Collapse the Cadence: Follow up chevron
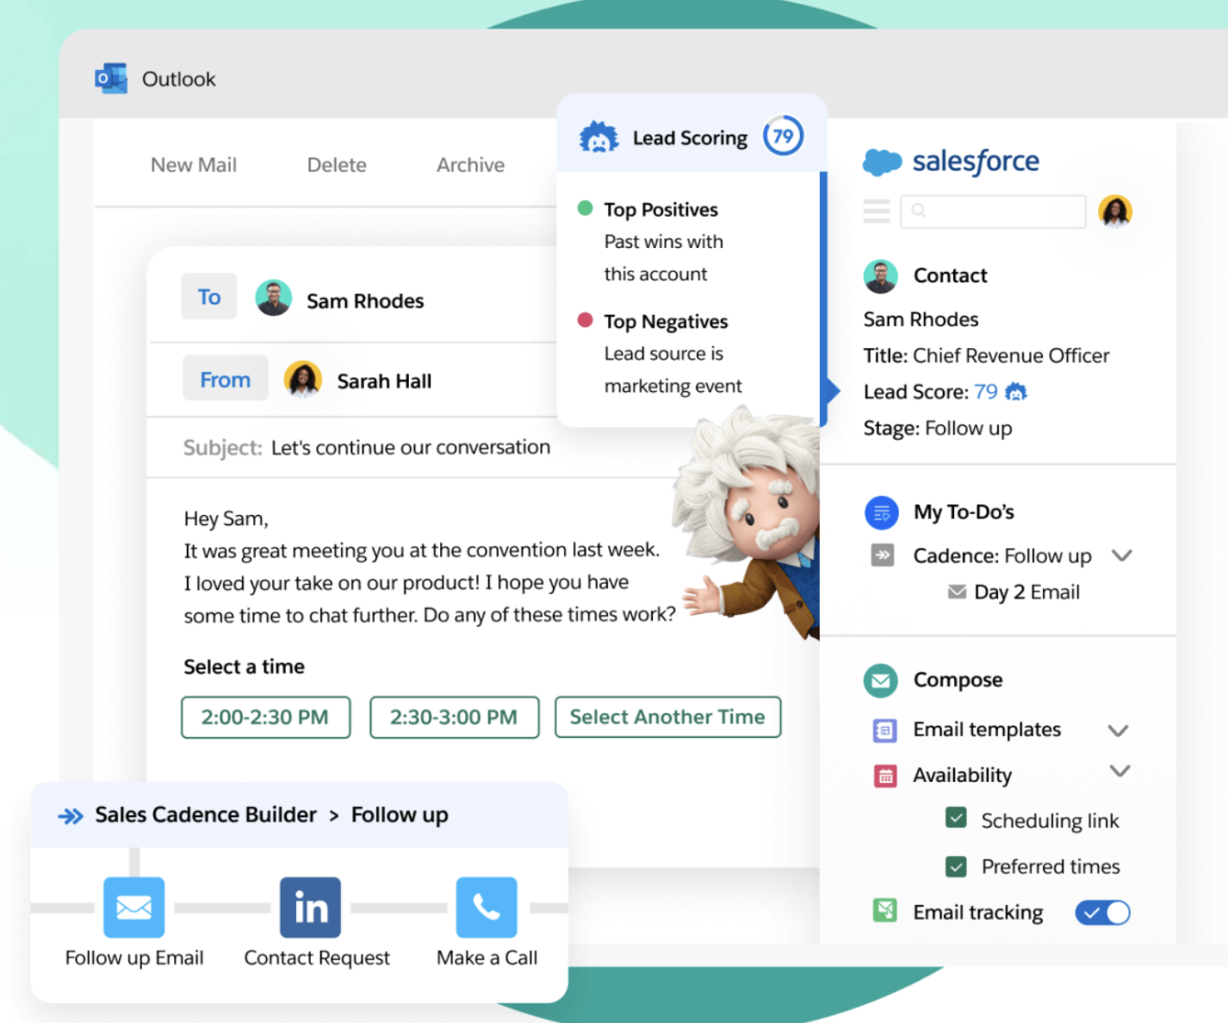The height and width of the screenshot is (1023, 1228). [1121, 555]
